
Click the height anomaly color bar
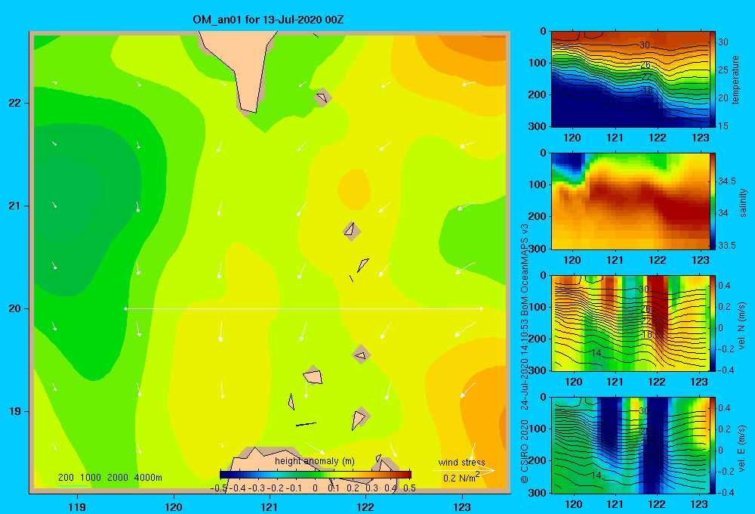point(316,475)
